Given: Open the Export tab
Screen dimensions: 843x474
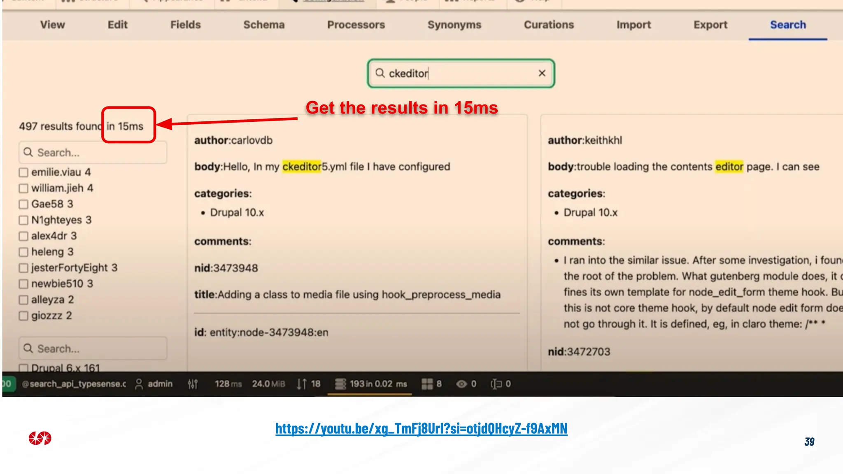Looking at the screenshot, I should pyautogui.click(x=710, y=25).
